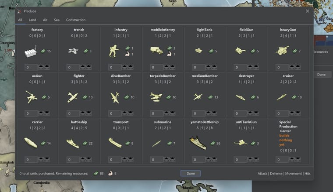Select the Construction tab
This screenshot has height=192, width=333.
pyautogui.click(x=76, y=20)
